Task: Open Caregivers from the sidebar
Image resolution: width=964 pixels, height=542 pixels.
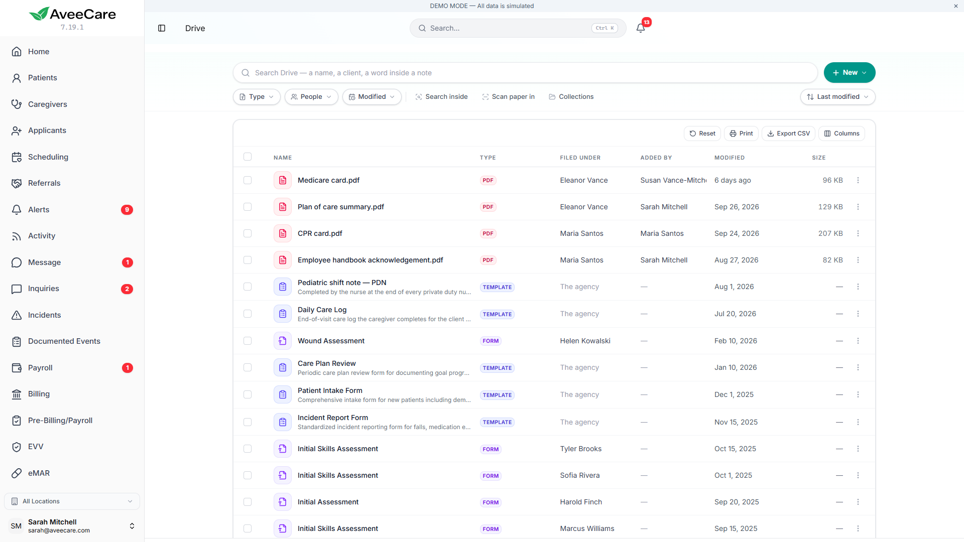Action: (x=72, y=104)
